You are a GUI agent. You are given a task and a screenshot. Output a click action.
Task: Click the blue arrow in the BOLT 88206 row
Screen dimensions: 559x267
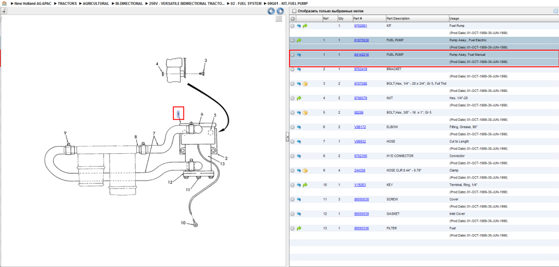point(299,113)
